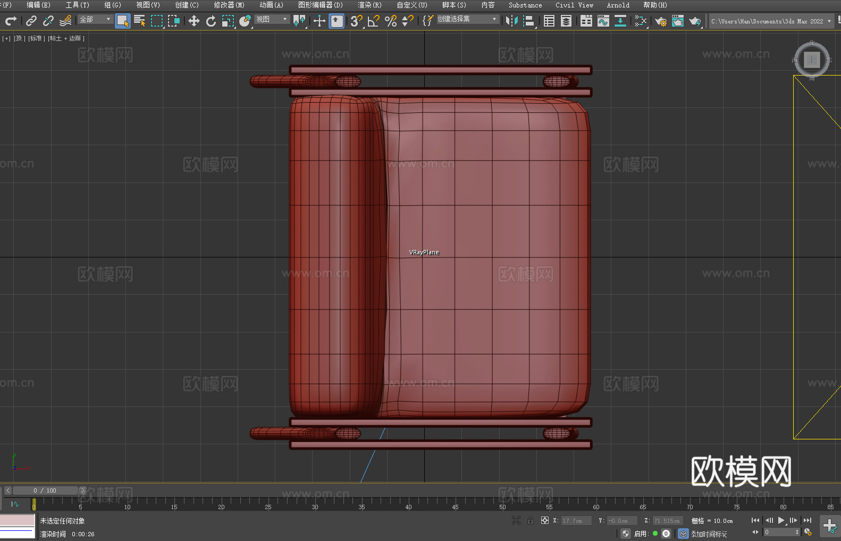Click the [标准] viewport shading label
Image resolution: width=841 pixels, height=541 pixels.
pyautogui.click(x=36, y=38)
